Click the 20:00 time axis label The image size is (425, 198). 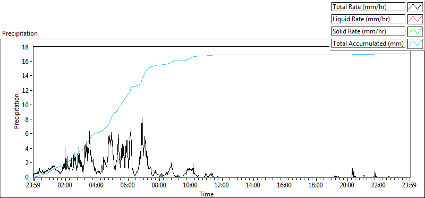(347, 186)
